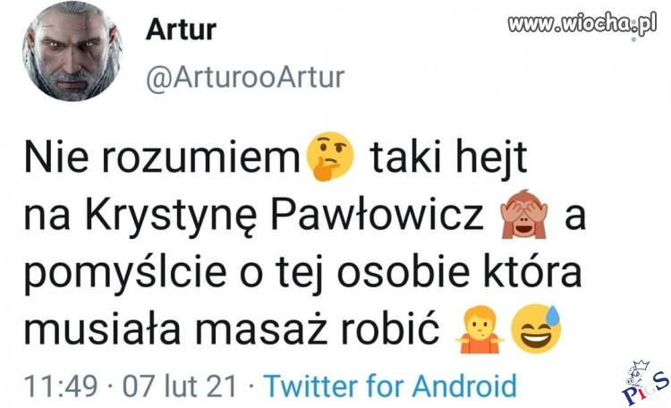Open the @ArturooArtur handle

click(245, 78)
